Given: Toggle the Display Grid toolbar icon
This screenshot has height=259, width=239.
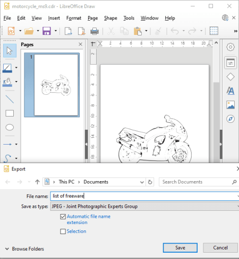Looking at the screenshot, I should click(214, 31).
